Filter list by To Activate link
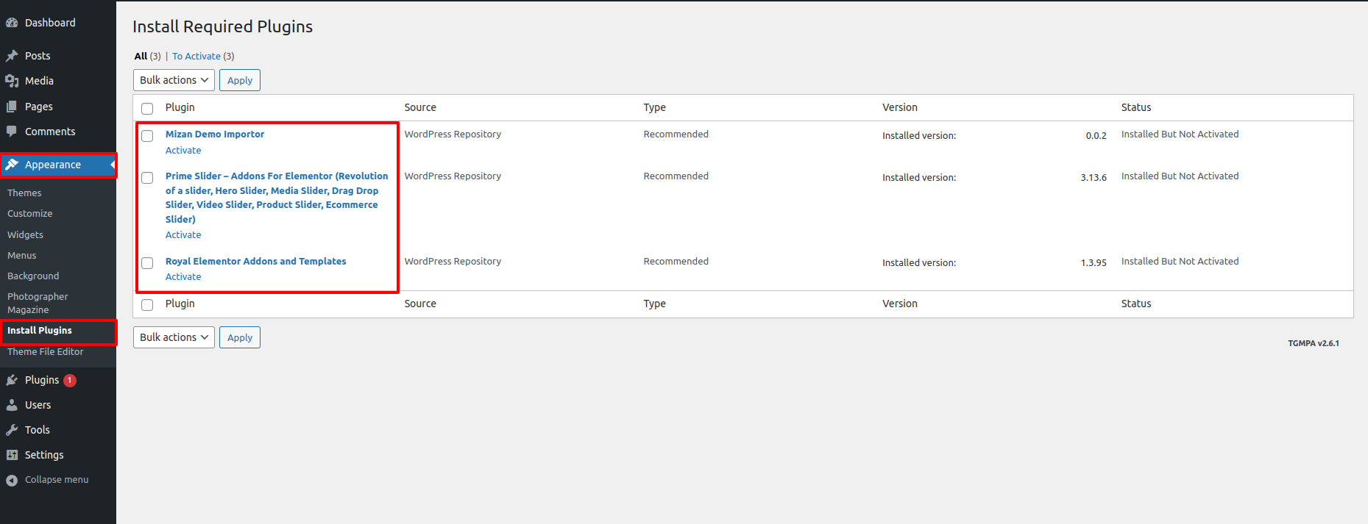The height and width of the screenshot is (524, 1368). pyautogui.click(x=196, y=57)
